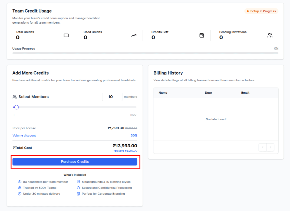
Task: Click the members icon next to Select Members
Action: pos(15,97)
